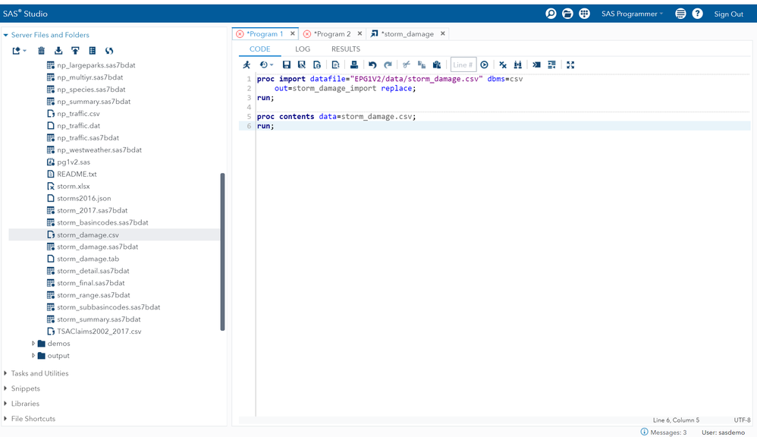Undo the last code edit
757x437 pixels.
(x=372, y=65)
